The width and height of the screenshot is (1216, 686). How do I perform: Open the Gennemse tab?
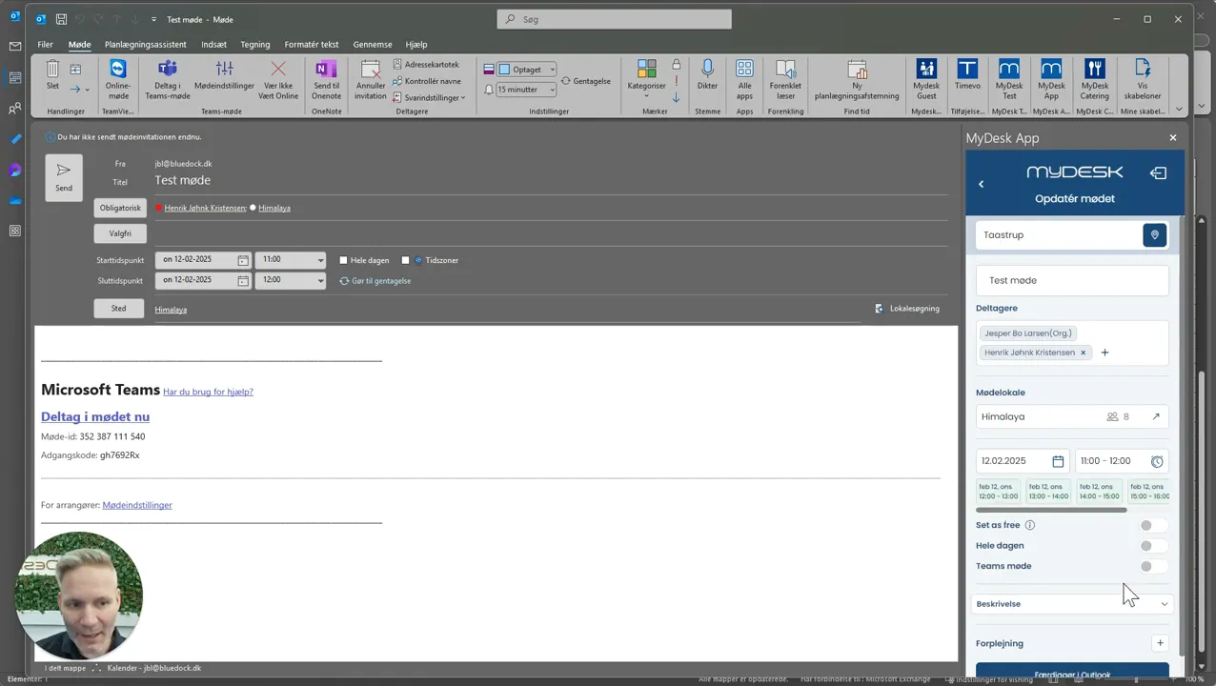point(373,44)
